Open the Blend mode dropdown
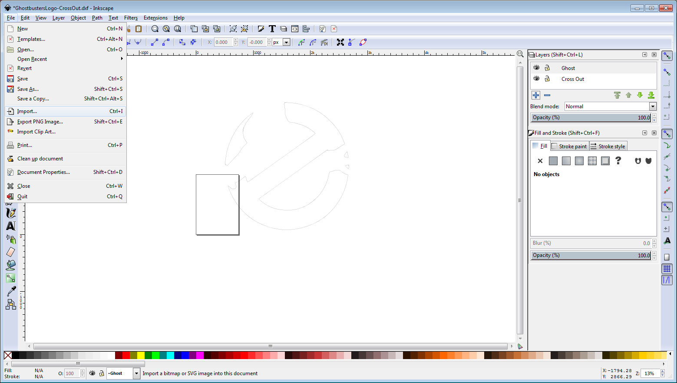 (x=653, y=106)
